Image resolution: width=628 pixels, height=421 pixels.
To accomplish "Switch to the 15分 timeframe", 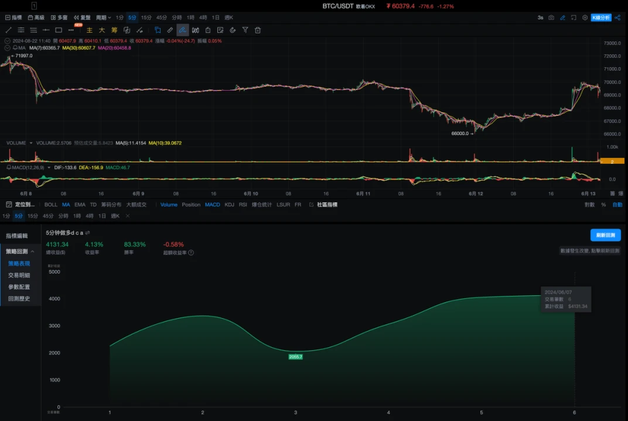I will [146, 18].
